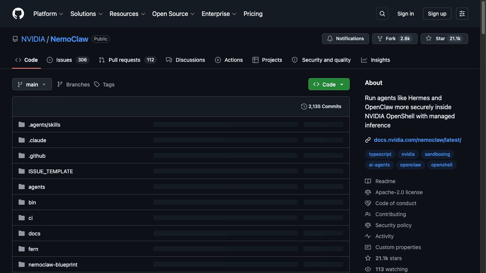
Task: Click the link icon beside docs.nvidia.com
Action: (368, 140)
